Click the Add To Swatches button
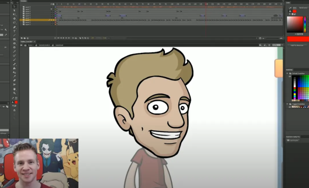Viewport: 309px width, 188px height. click(x=297, y=45)
